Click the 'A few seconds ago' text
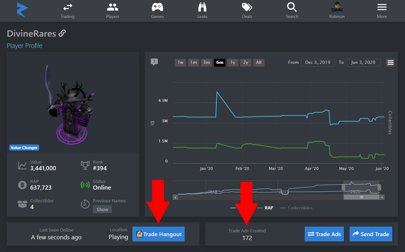The height and width of the screenshot is (252, 405). (x=56, y=237)
